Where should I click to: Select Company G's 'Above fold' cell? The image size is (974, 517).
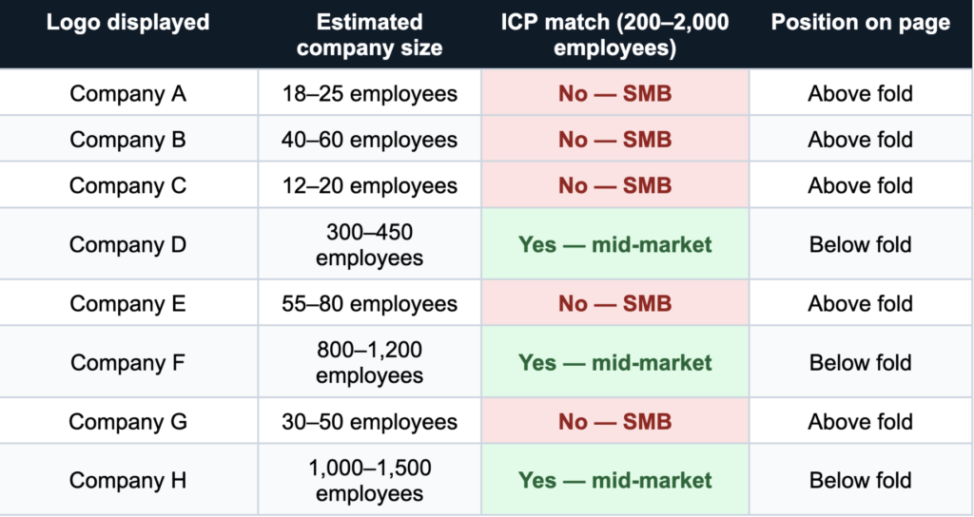[x=860, y=421]
